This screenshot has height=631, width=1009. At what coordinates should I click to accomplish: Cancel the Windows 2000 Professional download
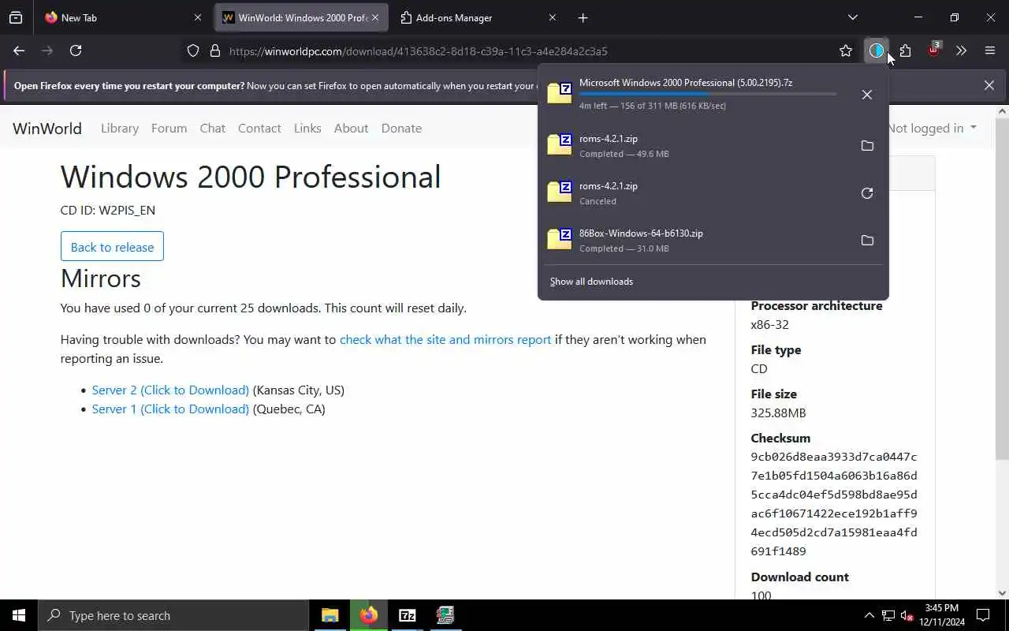click(x=867, y=95)
